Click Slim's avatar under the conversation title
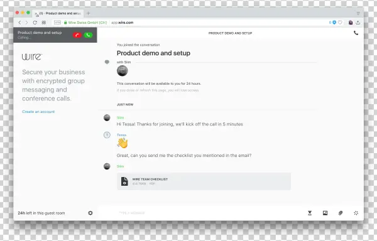The width and height of the screenshot is (377, 241). 122,71
